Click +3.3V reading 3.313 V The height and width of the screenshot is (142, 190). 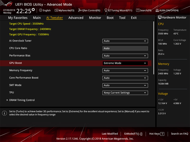(x=162, y=114)
